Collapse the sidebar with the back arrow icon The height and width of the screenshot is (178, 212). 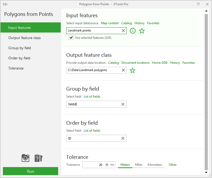[5, 4]
